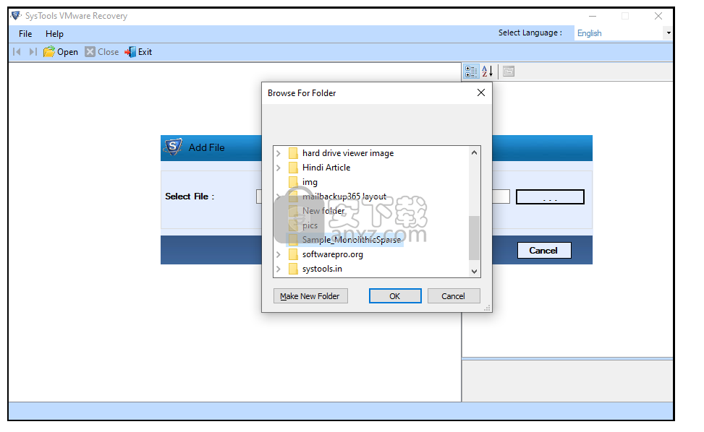Exit the application using the Exit icon
Screen dimensions: 704x432
click(130, 52)
